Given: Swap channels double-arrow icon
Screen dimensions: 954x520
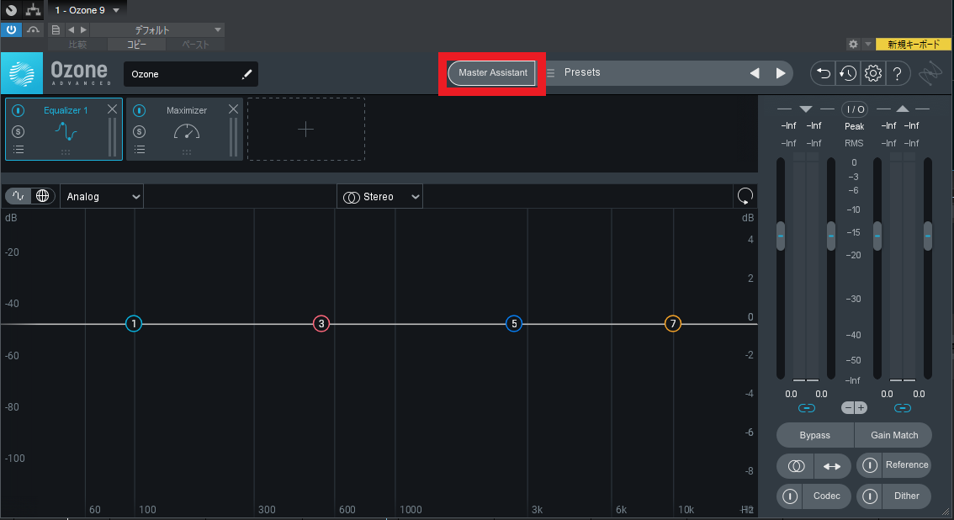Looking at the screenshot, I should (832, 466).
